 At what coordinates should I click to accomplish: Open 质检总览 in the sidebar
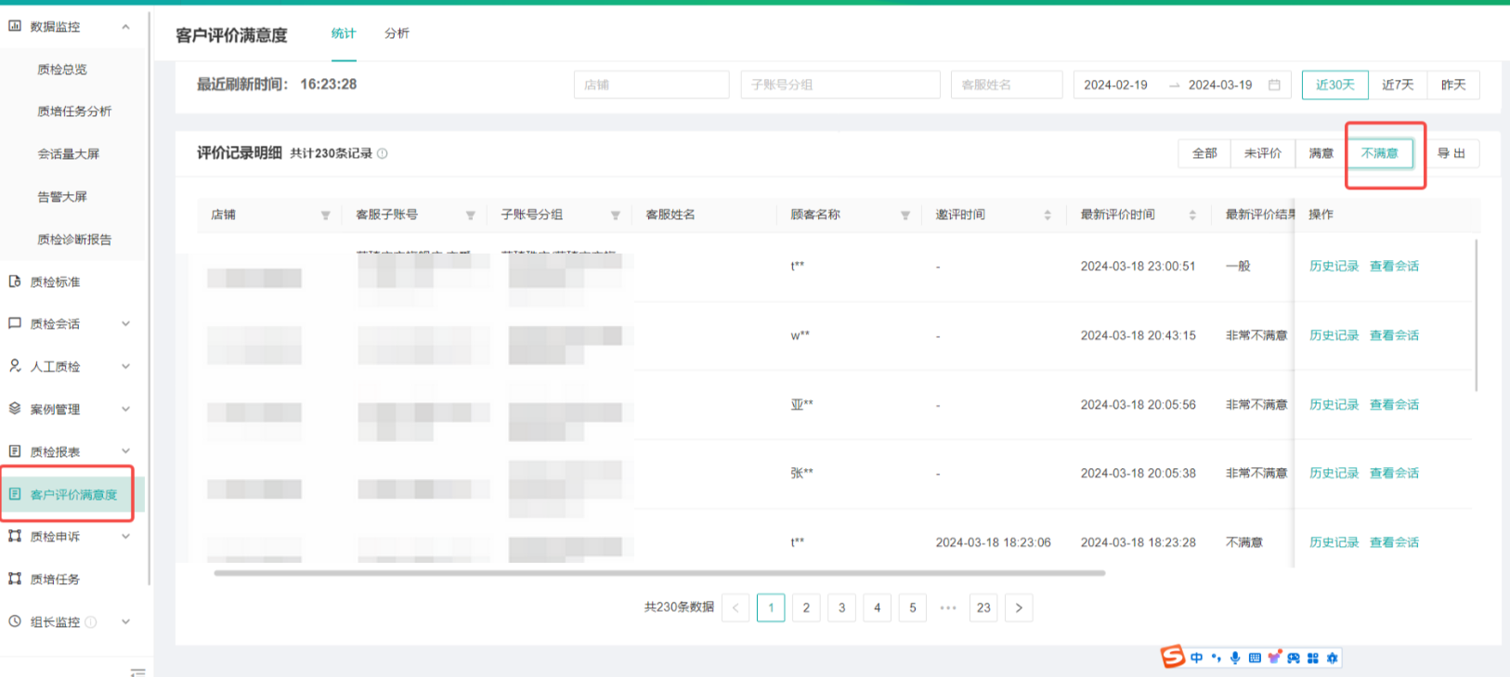[62, 70]
